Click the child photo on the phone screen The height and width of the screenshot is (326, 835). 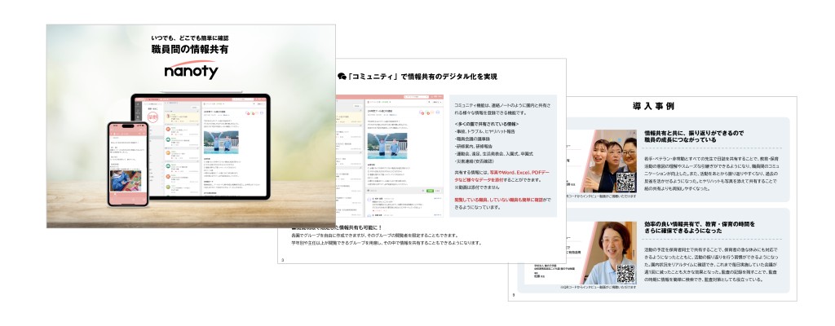point(126,180)
